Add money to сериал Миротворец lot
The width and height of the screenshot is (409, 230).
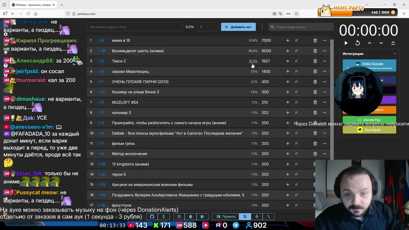(288, 72)
